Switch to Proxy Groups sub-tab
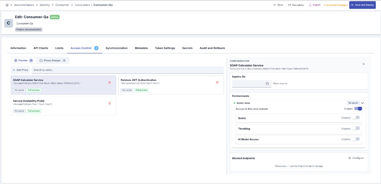The image size is (381, 184). tap(53, 60)
